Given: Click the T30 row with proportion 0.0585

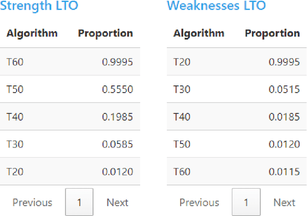Looking at the screenshot, I should coord(70,144).
